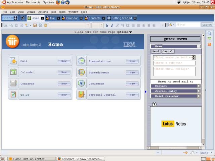Open the new-document icon dropdown arrow
This screenshot has width=215, height=161.
(x=31, y=25)
